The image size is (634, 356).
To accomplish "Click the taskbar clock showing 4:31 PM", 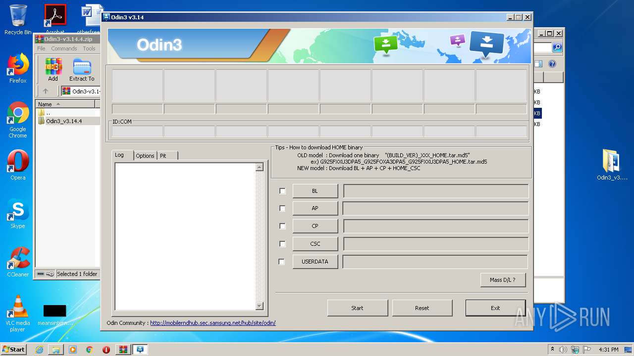I will (608, 350).
